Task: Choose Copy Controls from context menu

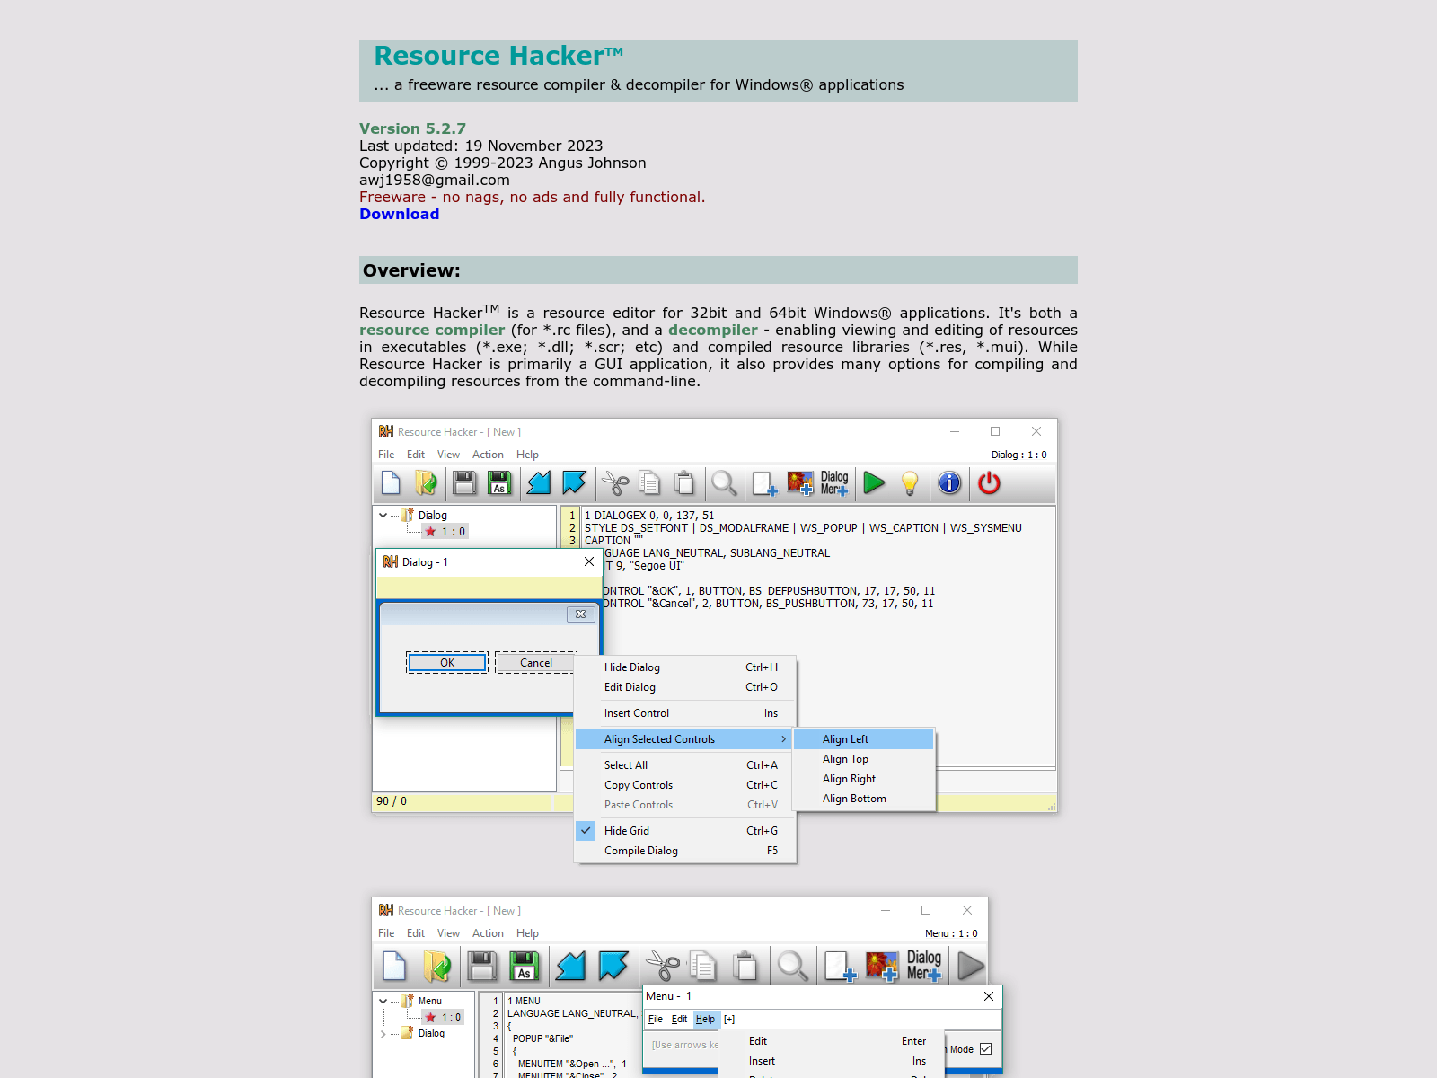Action: pyautogui.click(x=685, y=785)
